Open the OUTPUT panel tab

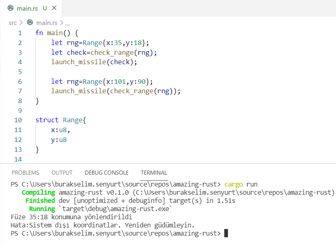[x=62, y=173]
